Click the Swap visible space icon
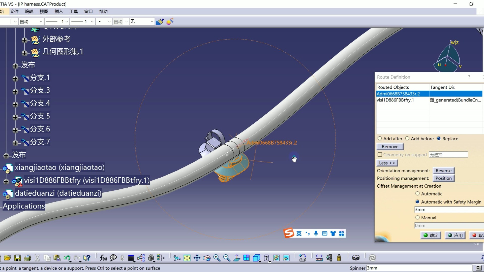Screen dimensions: 484x272 (x=286, y=258)
